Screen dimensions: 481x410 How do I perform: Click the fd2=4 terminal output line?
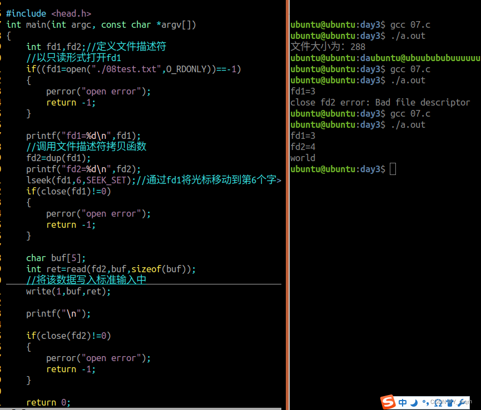pyautogui.click(x=303, y=147)
